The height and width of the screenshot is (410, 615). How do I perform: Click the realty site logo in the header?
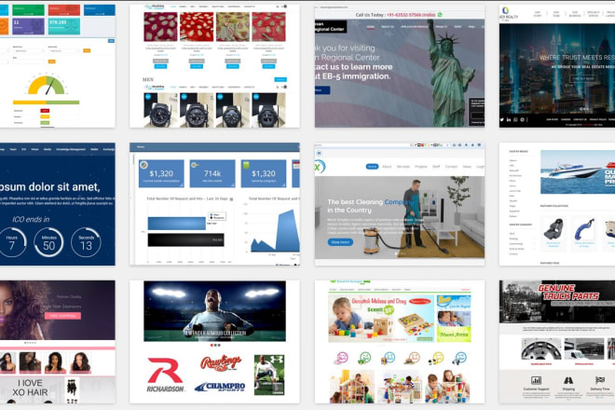tap(509, 13)
